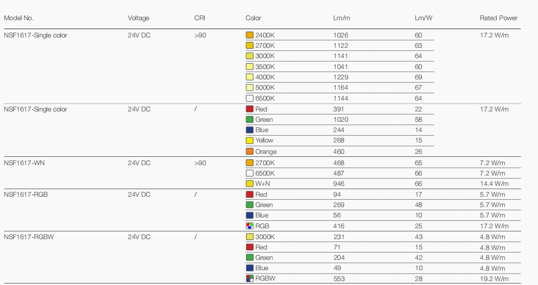Click the RGBW four-color icon
This screenshot has width=538, height=285.
pyautogui.click(x=250, y=279)
